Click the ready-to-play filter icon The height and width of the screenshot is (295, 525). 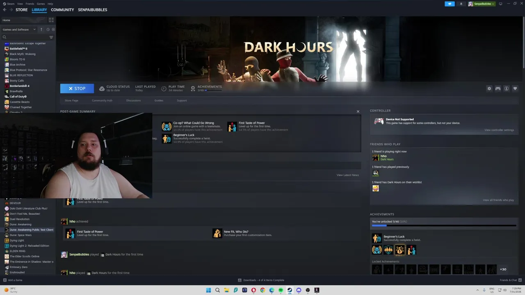click(x=53, y=29)
